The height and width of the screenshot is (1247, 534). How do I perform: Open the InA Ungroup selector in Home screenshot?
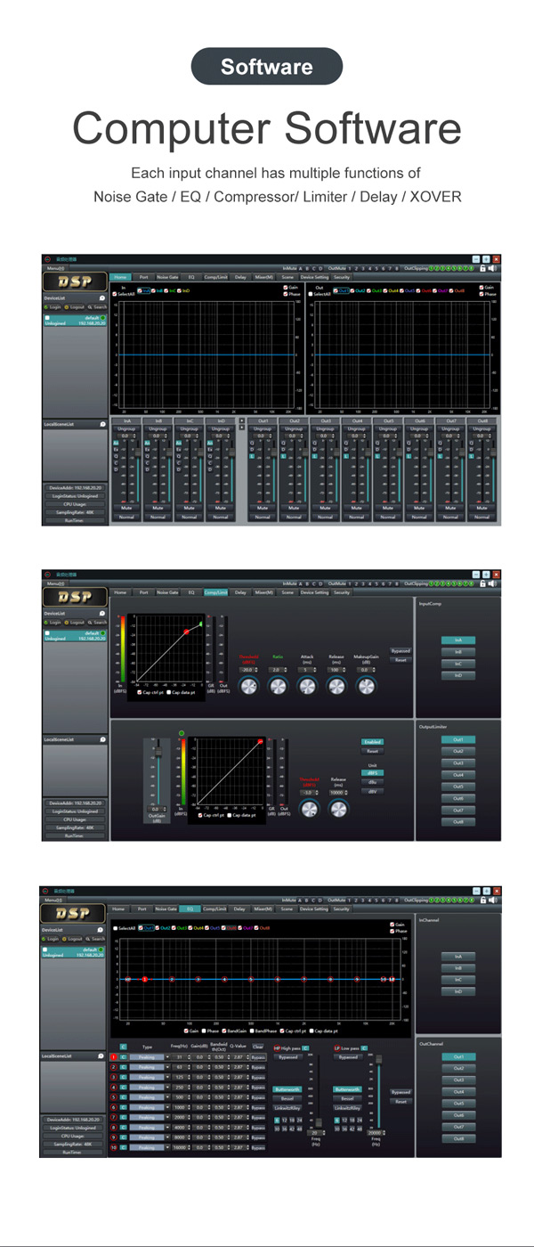coord(127,428)
